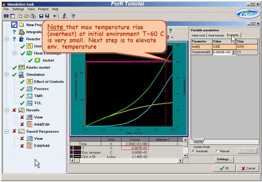Open the dropdown arrow above the plot
Viewport: 262px width, 182px height.
172,37
